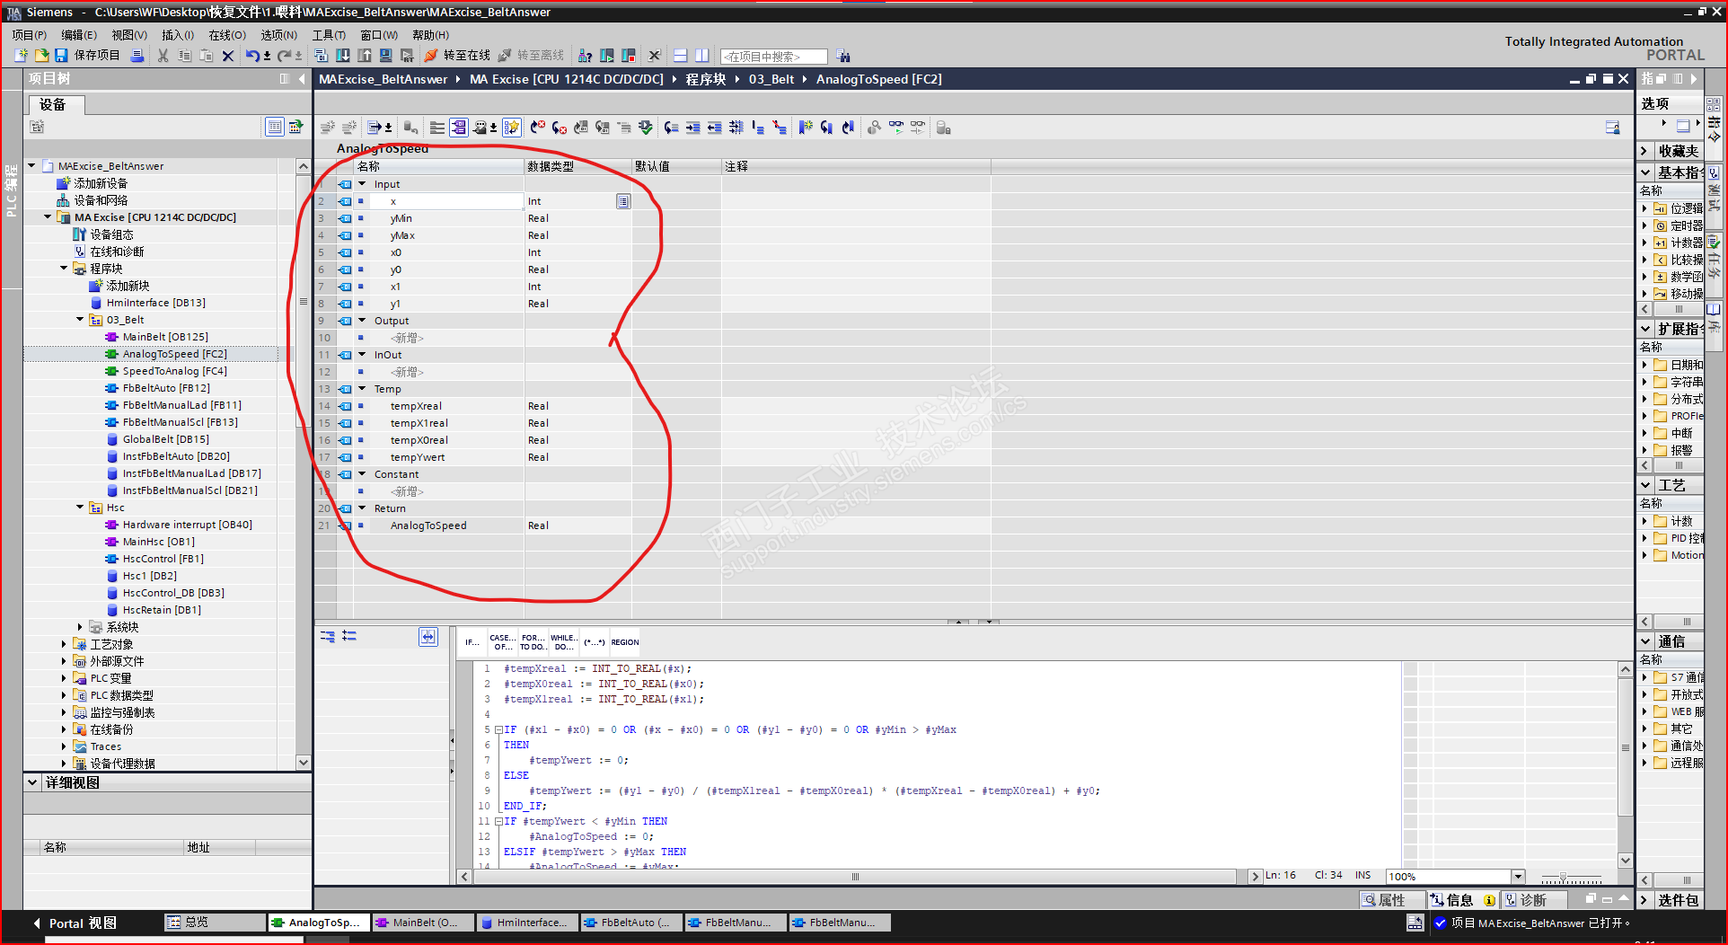This screenshot has width=1728, height=945.
Task: Click the download to device icon
Action: tap(343, 56)
